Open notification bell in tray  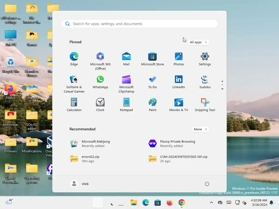pyautogui.click(x=272, y=202)
